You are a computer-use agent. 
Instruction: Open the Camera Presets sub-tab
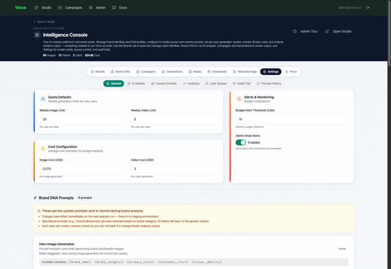pos(163,83)
